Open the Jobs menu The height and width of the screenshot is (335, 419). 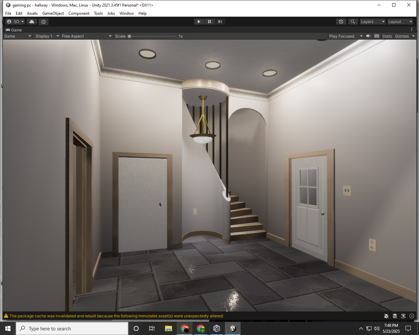click(x=111, y=13)
